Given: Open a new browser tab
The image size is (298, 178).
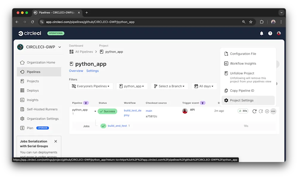Looking at the screenshot, I should pyautogui.click(x=87, y=12).
